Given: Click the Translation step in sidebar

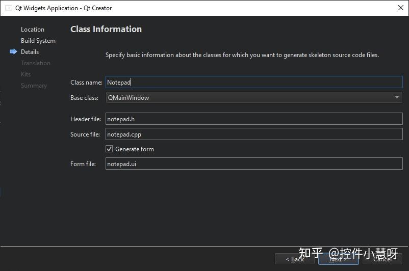Looking at the screenshot, I should point(36,63).
